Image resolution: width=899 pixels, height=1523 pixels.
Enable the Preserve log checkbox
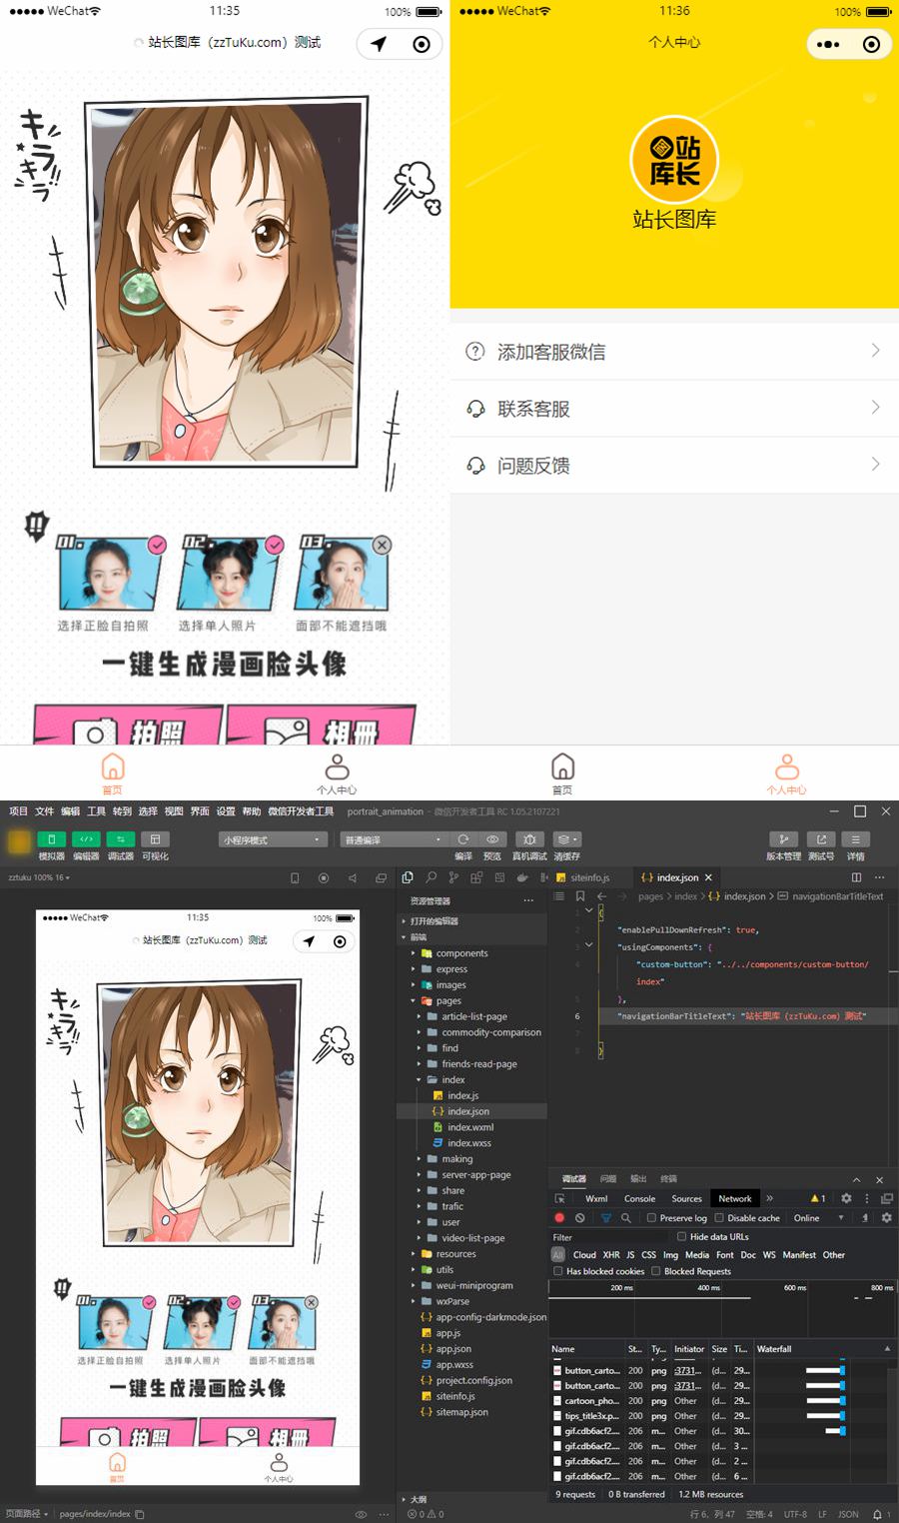tap(651, 1218)
